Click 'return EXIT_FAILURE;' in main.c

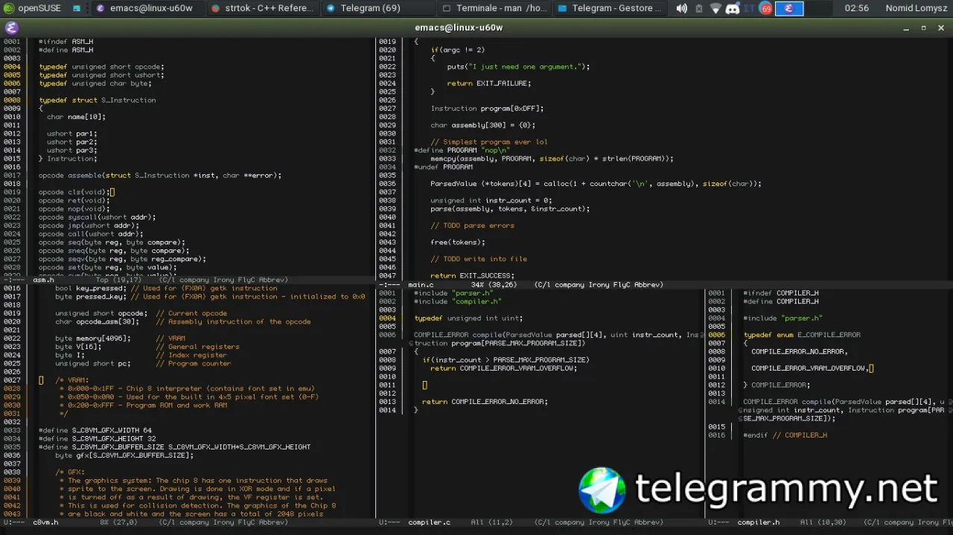pos(491,83)
